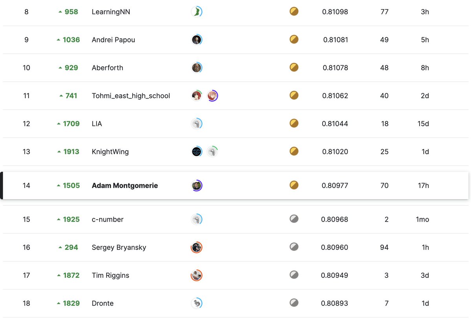Open Sergey Bryansky's profile avatar

(197, 247)
